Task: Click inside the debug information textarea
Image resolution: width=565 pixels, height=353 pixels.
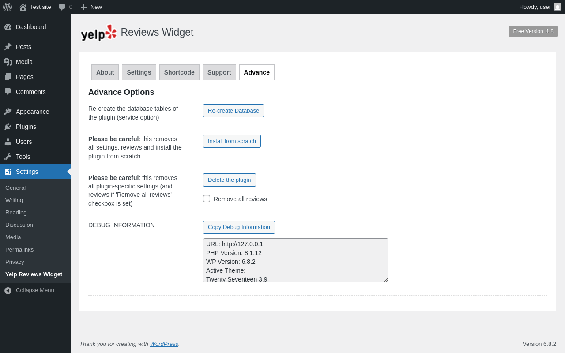Action: tap(296, 260)
